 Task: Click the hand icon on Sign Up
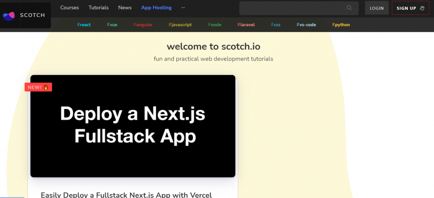click(422, 8)
